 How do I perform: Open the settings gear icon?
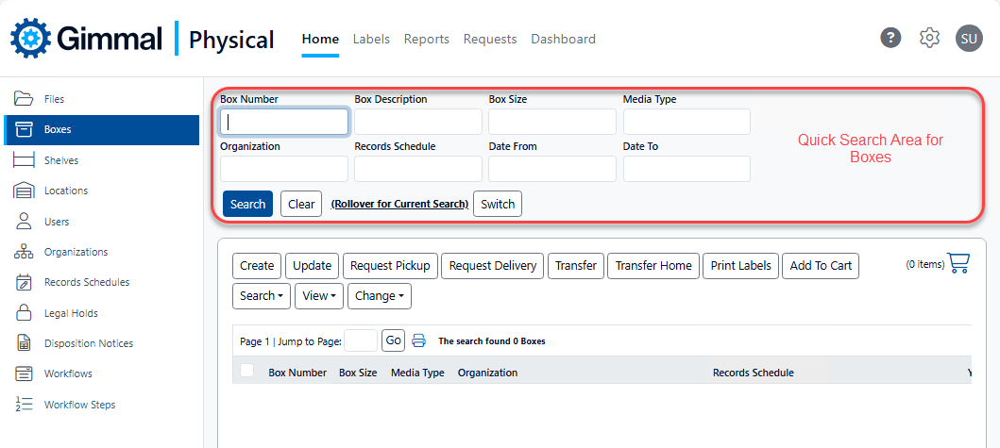pyautogui.click(x=930, y=38)
